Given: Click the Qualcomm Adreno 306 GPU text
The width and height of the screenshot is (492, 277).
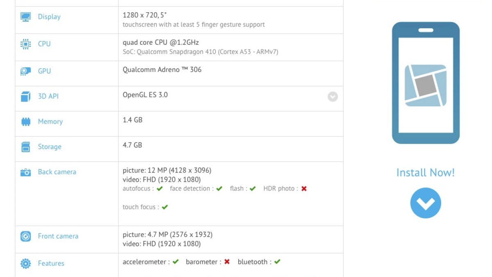Looking at the screenshot, I should (x=162, y=70).
